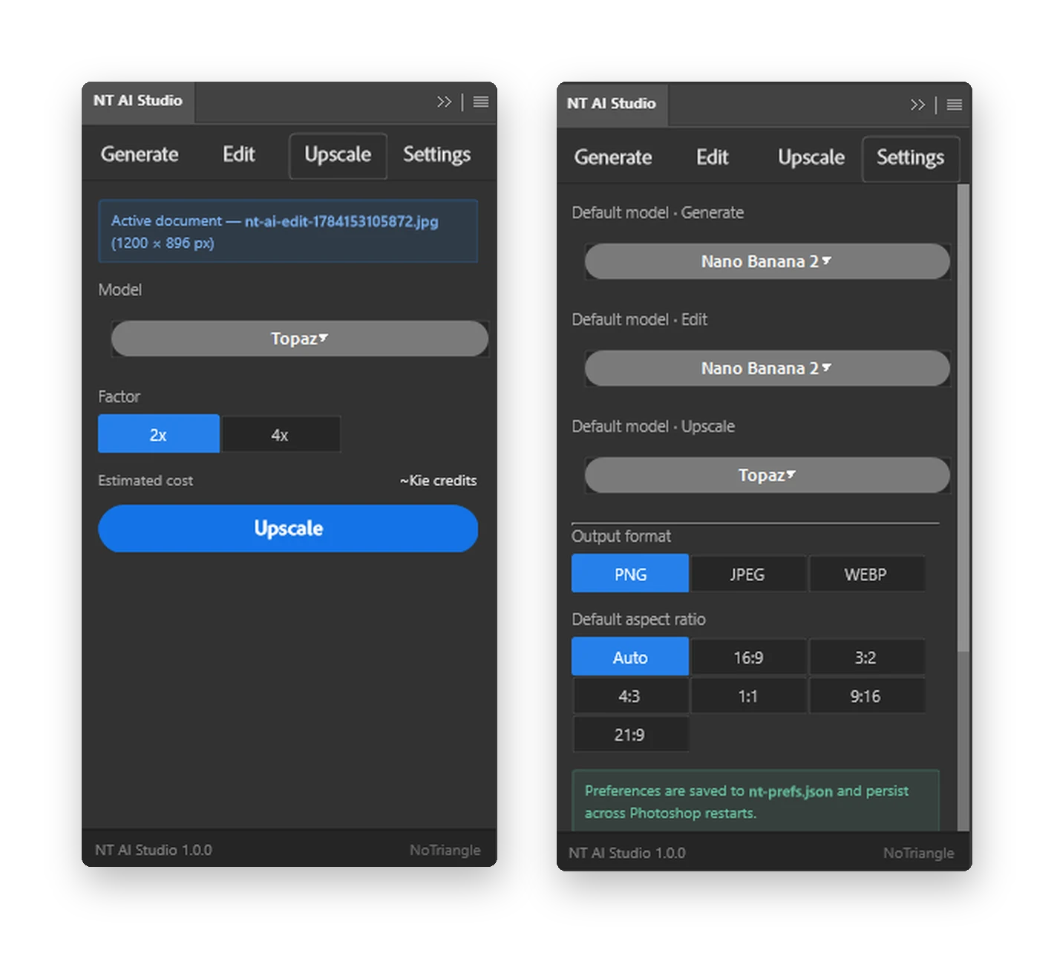Image resolution: width=1054 pixels, height=953 pixels.
Task: Select 1:1 default aspect ratio
Action: [747, 695]
